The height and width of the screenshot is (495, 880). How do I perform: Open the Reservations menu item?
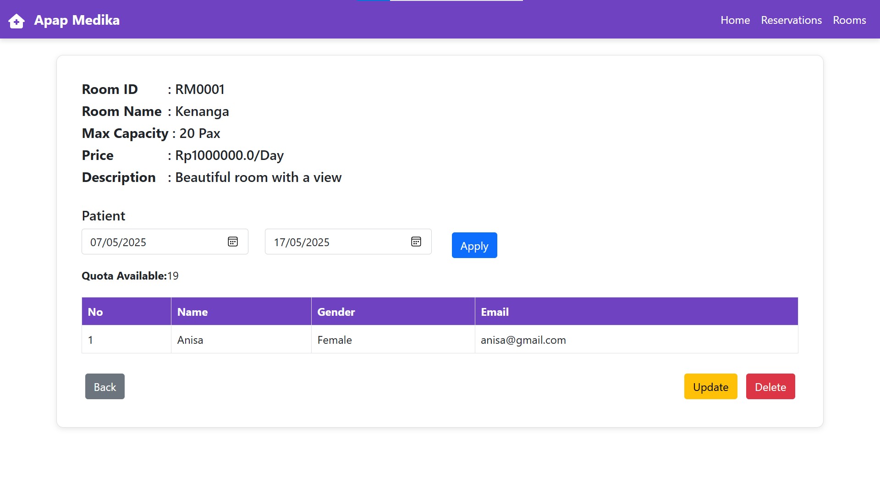(x=791, y=20)
